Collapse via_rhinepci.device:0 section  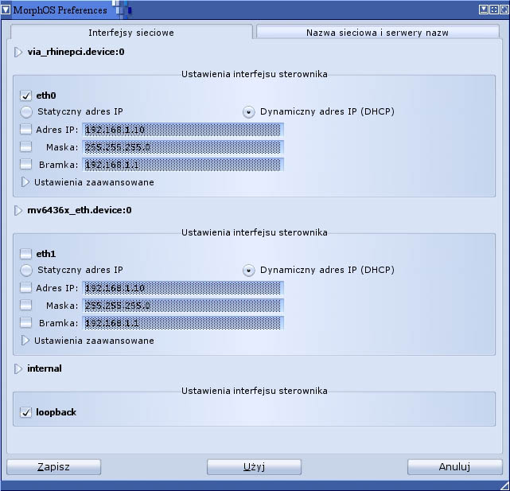18,52
